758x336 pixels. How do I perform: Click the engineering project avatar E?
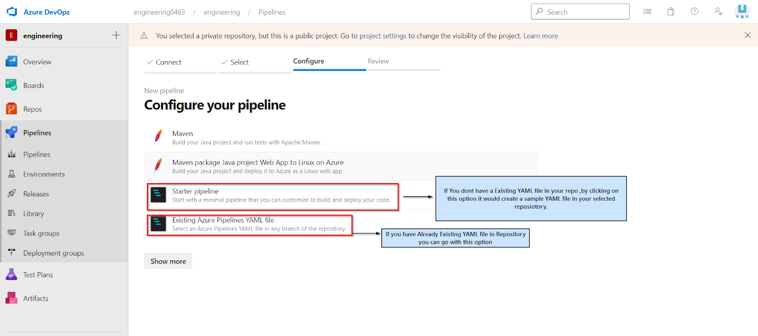(11, 35)
